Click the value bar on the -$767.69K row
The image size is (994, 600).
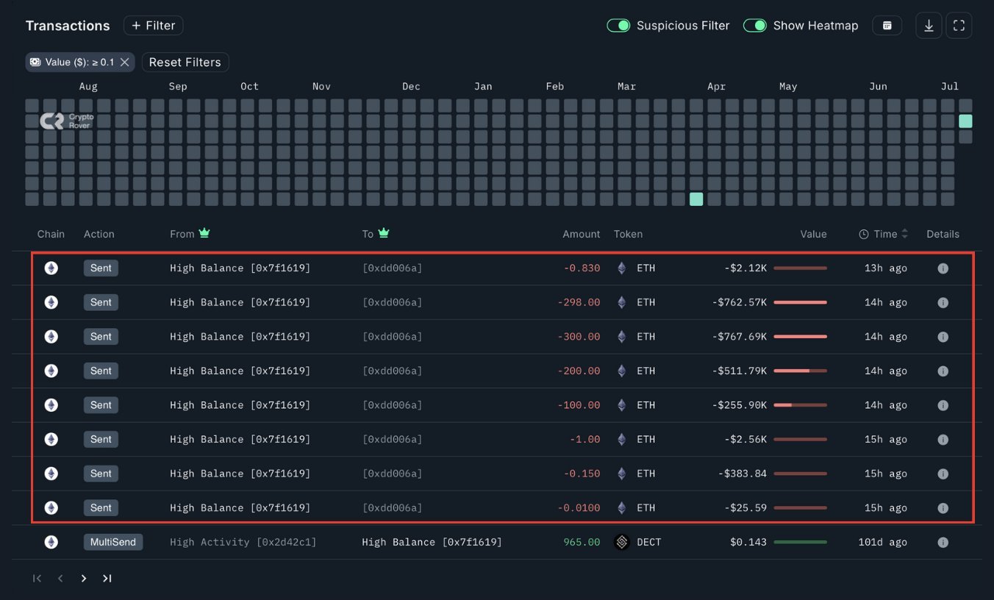coord(801,336)
